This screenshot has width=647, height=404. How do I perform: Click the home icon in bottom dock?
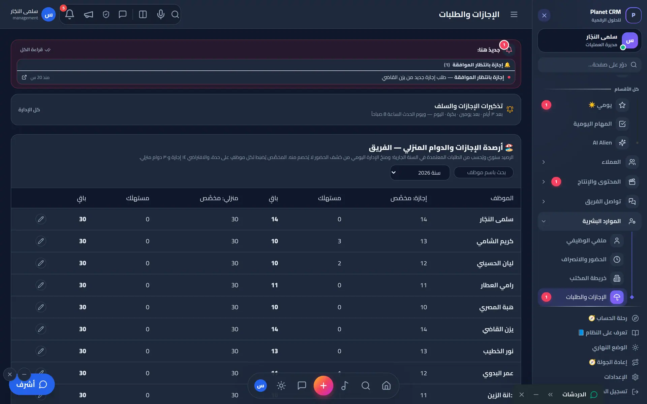[x=386, y=385]
